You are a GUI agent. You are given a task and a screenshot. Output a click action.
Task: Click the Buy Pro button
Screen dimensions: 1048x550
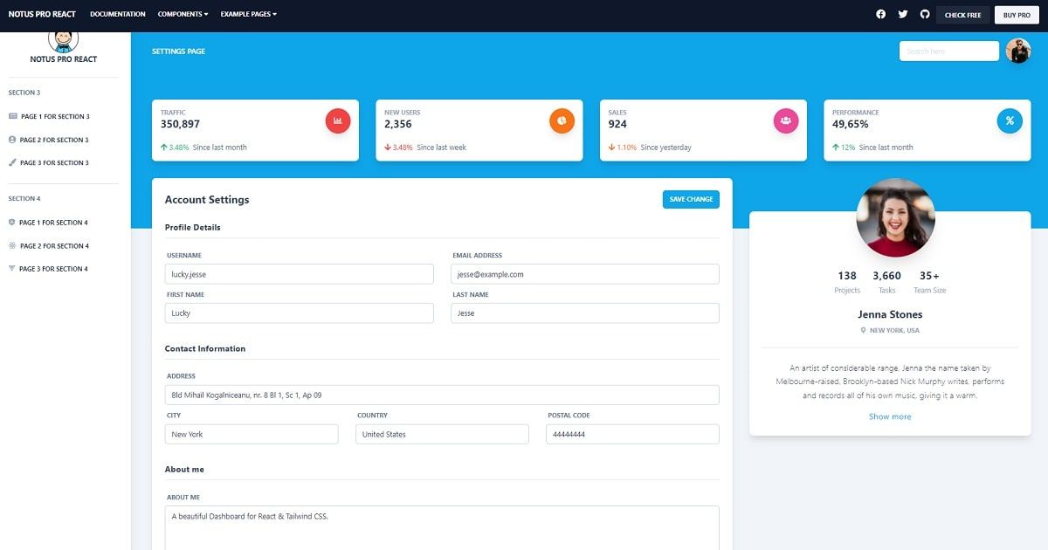(1017, 15)
